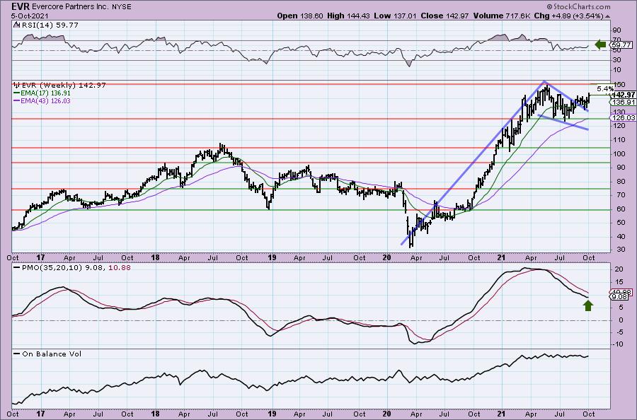This screenshot has width=637, height=420.
Task: Click the -5 PMO axis label
Action: click(x=619, y=332)
